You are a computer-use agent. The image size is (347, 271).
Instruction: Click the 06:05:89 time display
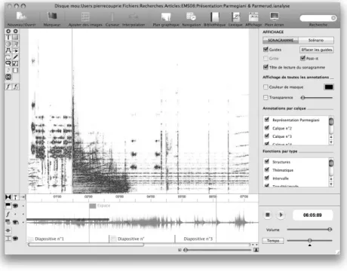click(x=312, y=215)
